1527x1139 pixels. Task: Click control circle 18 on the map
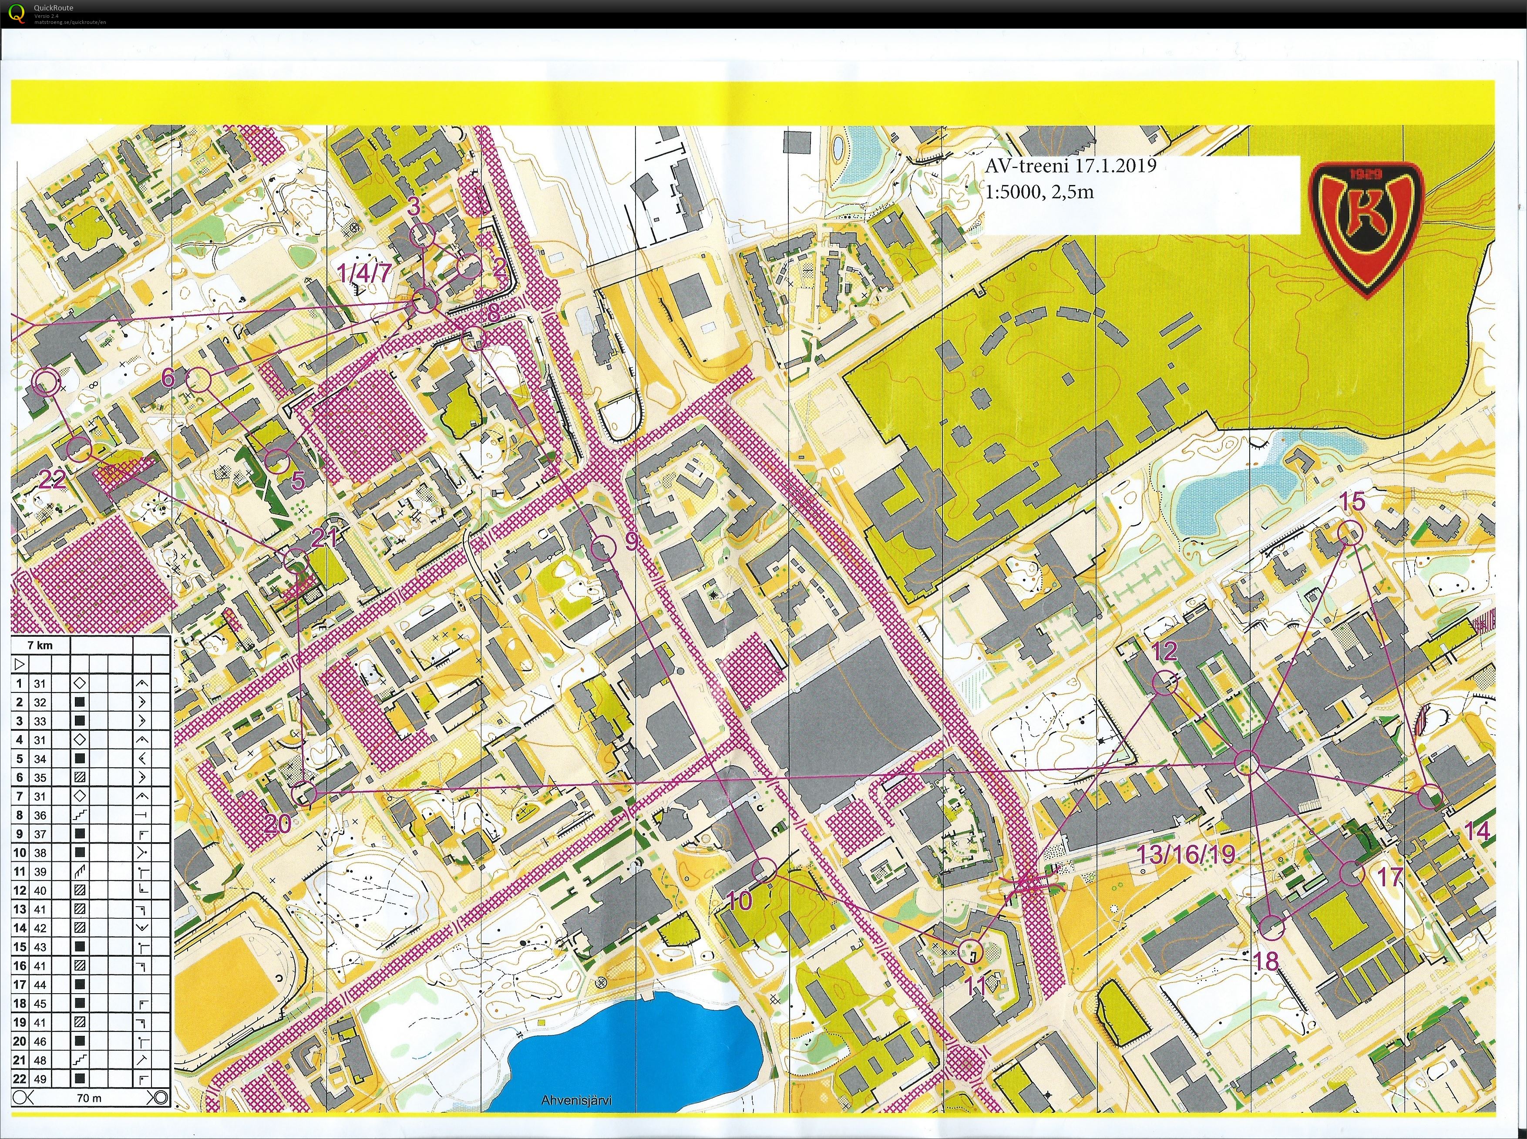(1272, 928)
